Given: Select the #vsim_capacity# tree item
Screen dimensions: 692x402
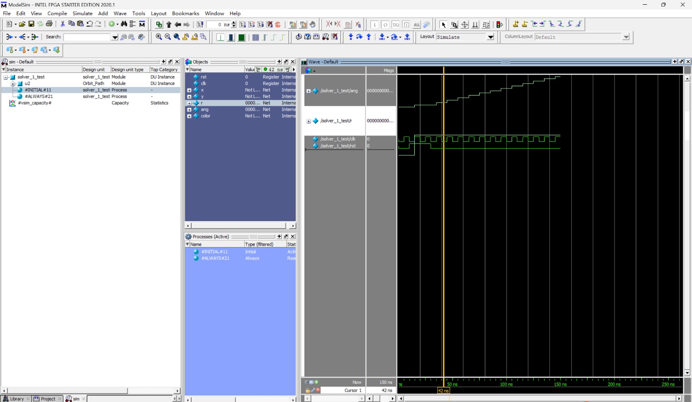Looking at the screenshot, I should click(x=35, y=103).
